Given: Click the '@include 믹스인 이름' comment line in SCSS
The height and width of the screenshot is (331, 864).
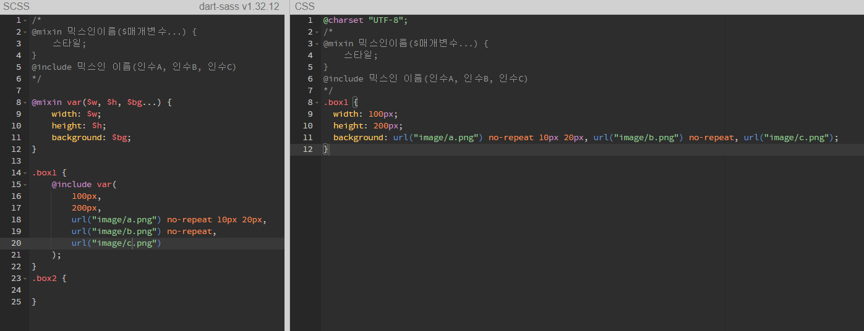Looking at the screenshot, I should 134,67.
